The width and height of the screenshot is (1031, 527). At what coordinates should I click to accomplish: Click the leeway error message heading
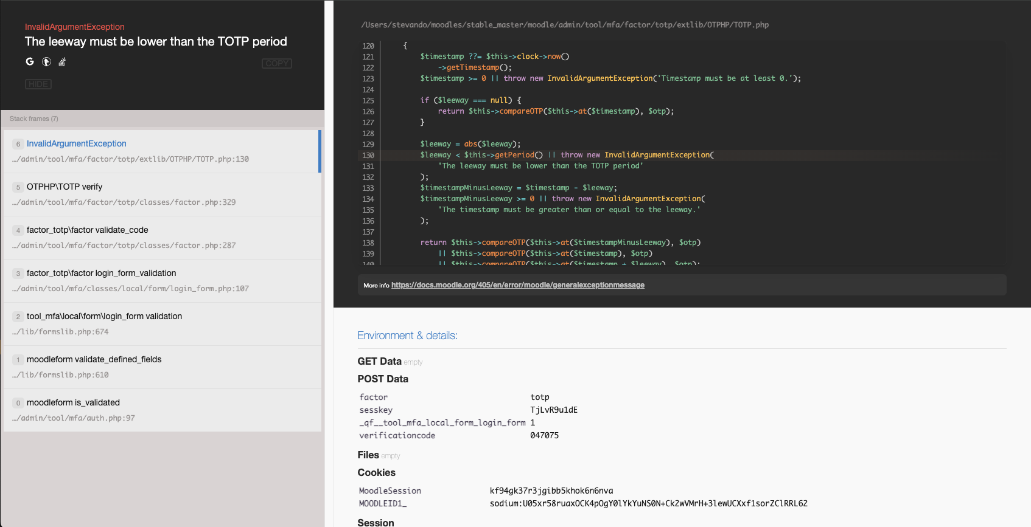(156, 41)
